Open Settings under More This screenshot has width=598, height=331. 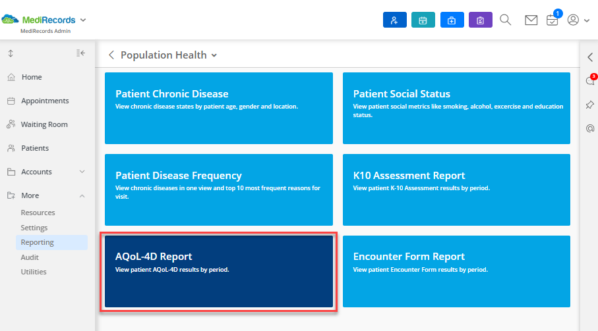click(x=34, y=228)
